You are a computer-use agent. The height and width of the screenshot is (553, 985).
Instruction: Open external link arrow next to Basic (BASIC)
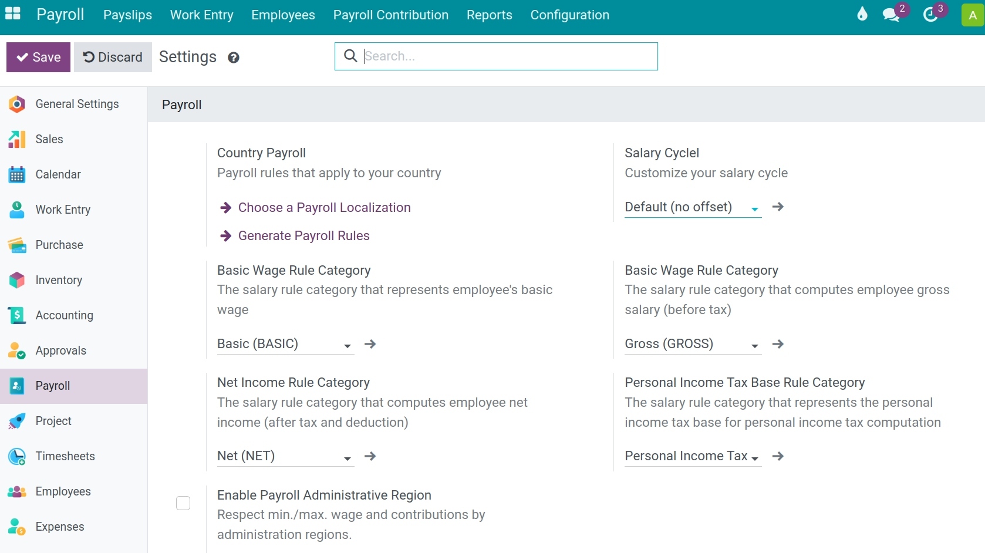point(370,344)
